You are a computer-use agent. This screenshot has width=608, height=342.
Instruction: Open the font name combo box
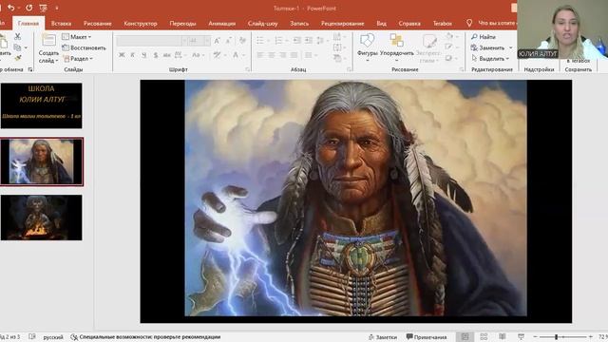coord(152,41)
